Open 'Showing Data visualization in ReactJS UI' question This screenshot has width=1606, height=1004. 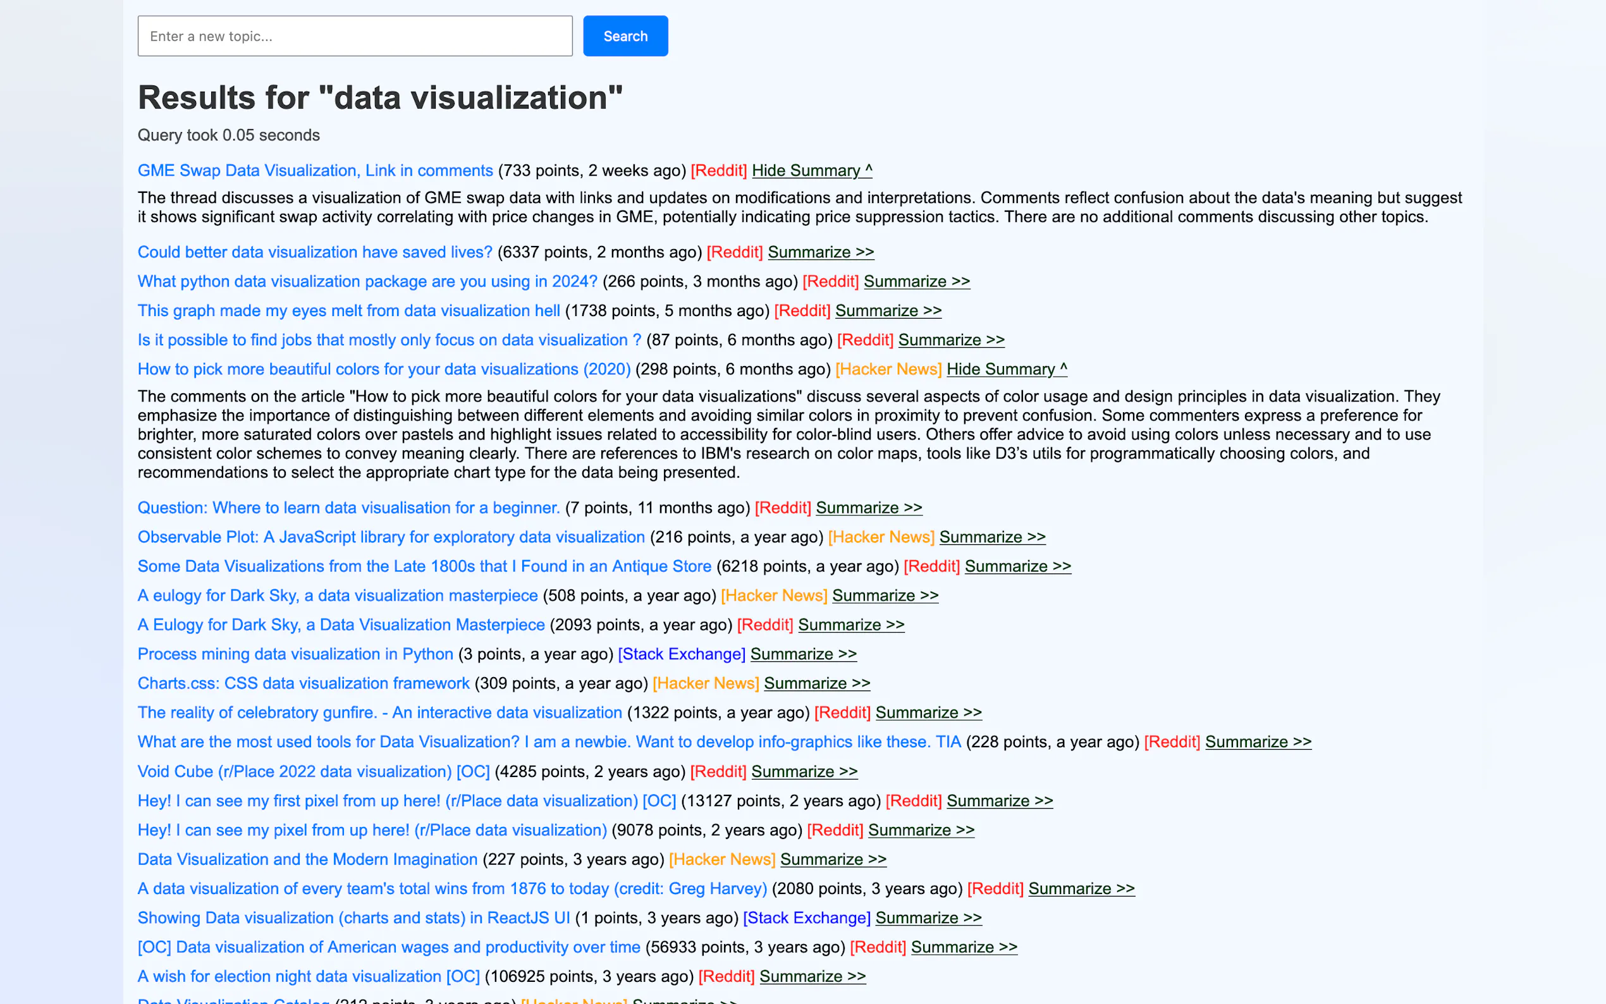click(x=353, y=917)
